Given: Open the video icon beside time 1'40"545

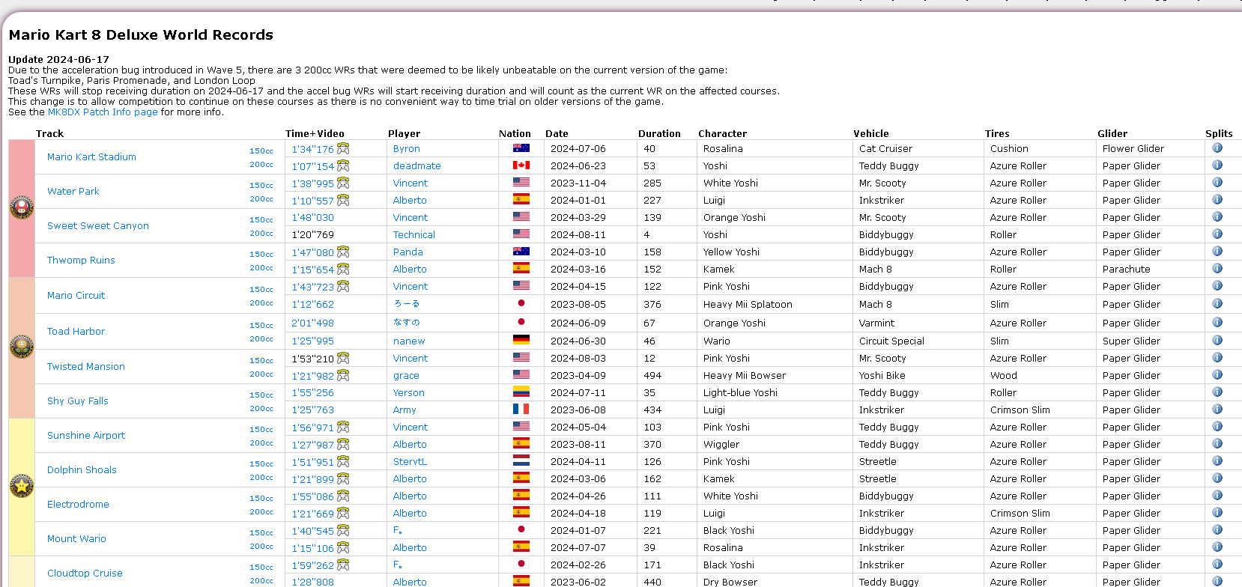Looking at the screenshot, I should [x=343, y=530].
